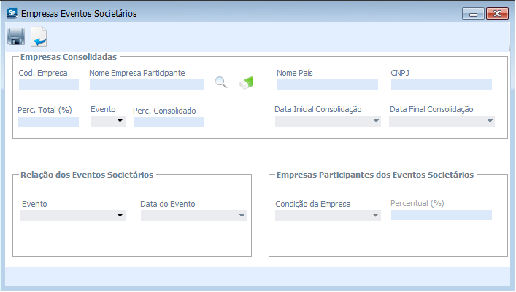Close the Empresas Eventos Societários window

[x=497, y=14]
